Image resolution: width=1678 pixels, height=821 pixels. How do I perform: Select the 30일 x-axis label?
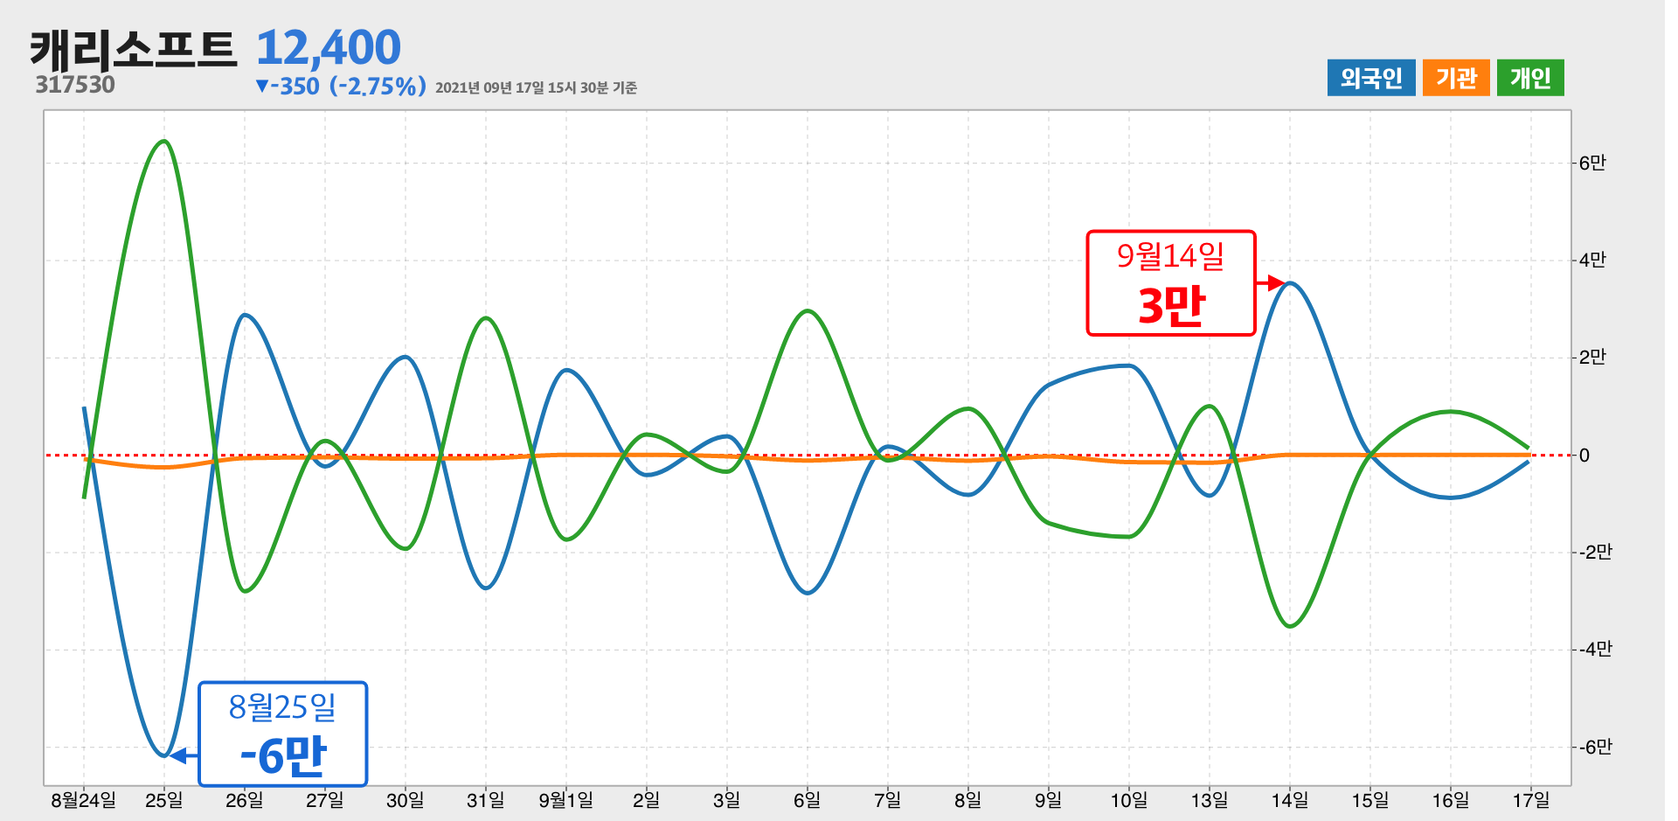tap(406, 800)
